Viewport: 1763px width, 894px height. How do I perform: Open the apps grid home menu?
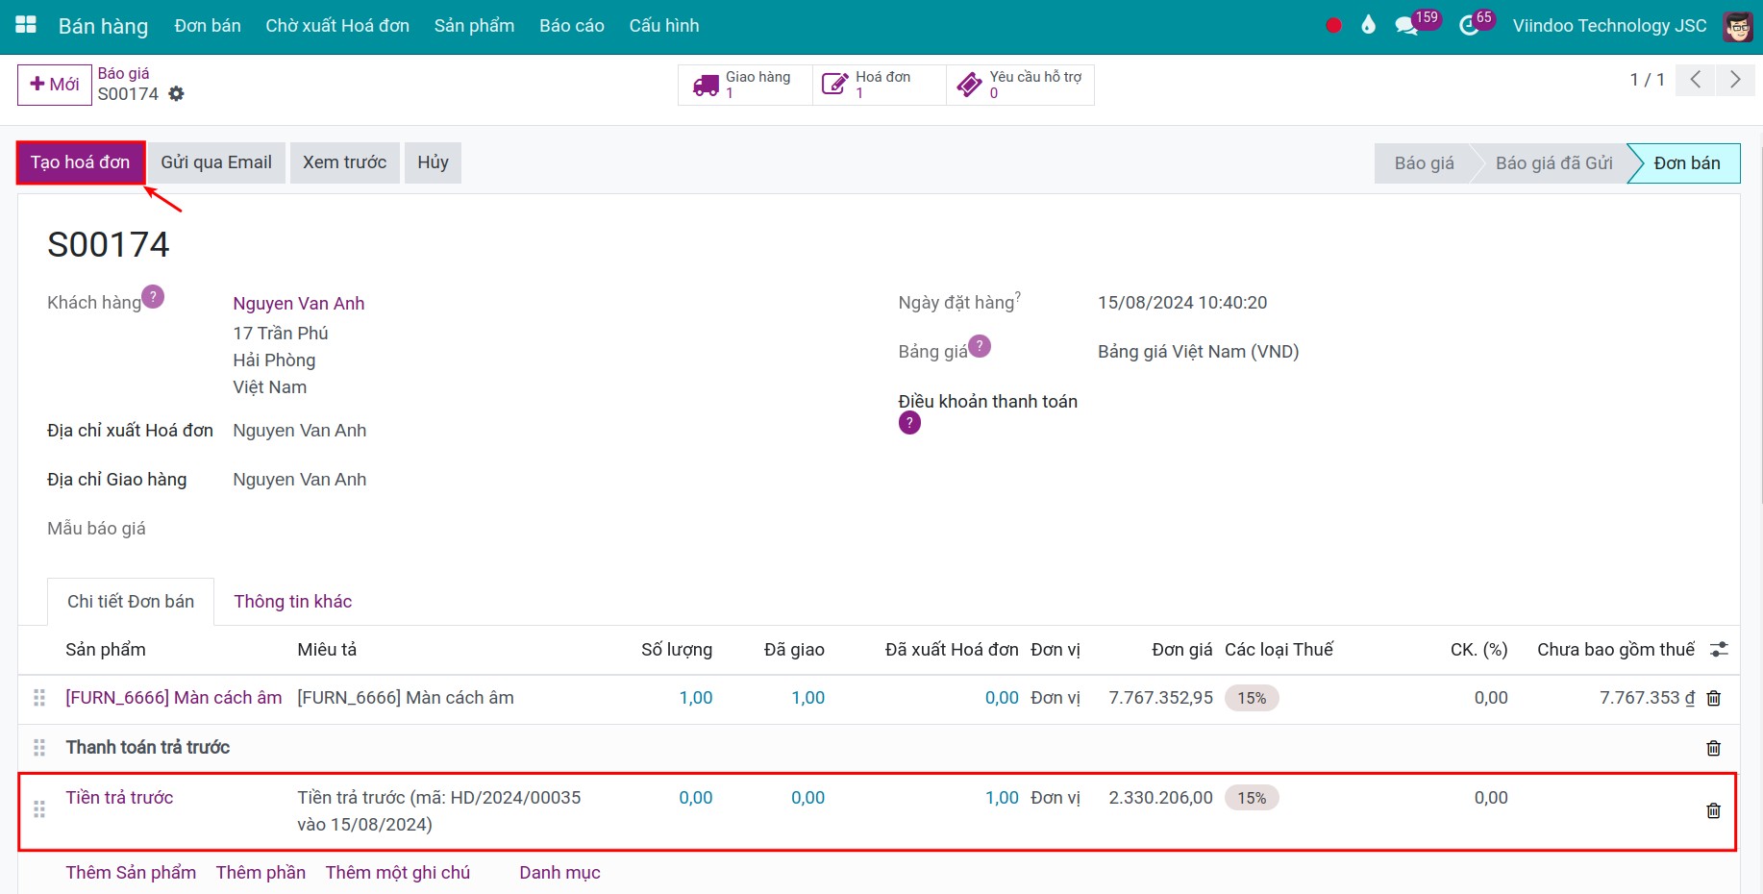tap(26, 25)
